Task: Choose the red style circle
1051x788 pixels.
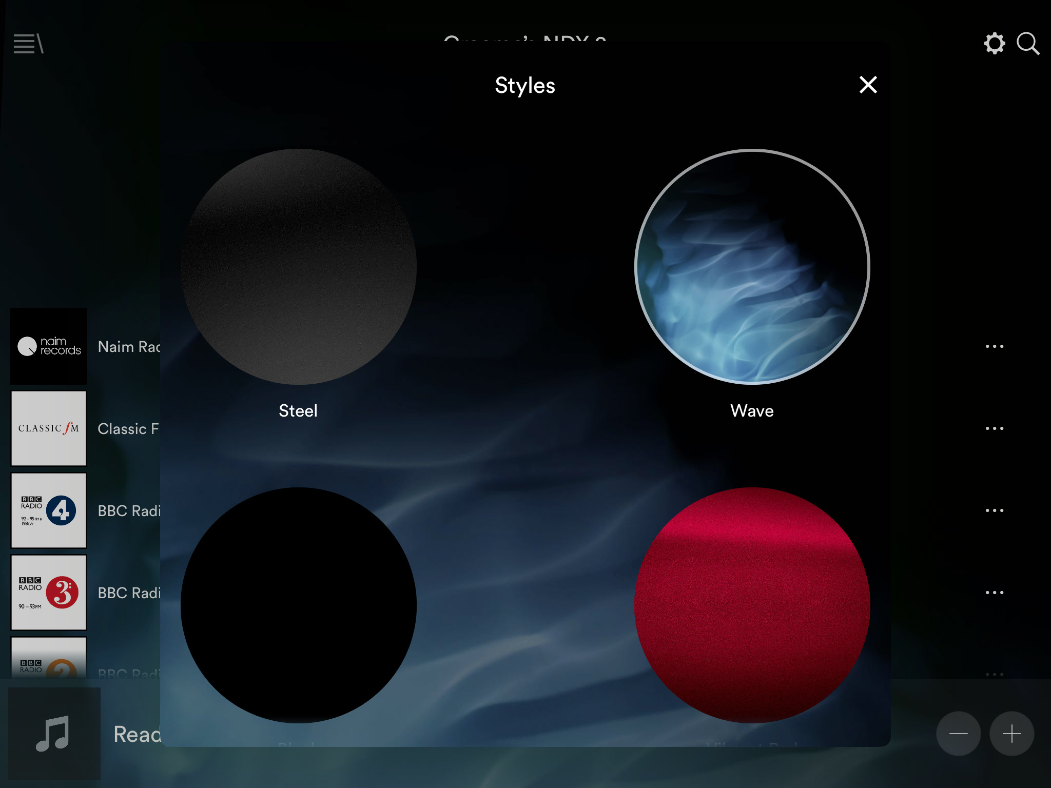Action: pyautogui.click(x=752, y=605)
